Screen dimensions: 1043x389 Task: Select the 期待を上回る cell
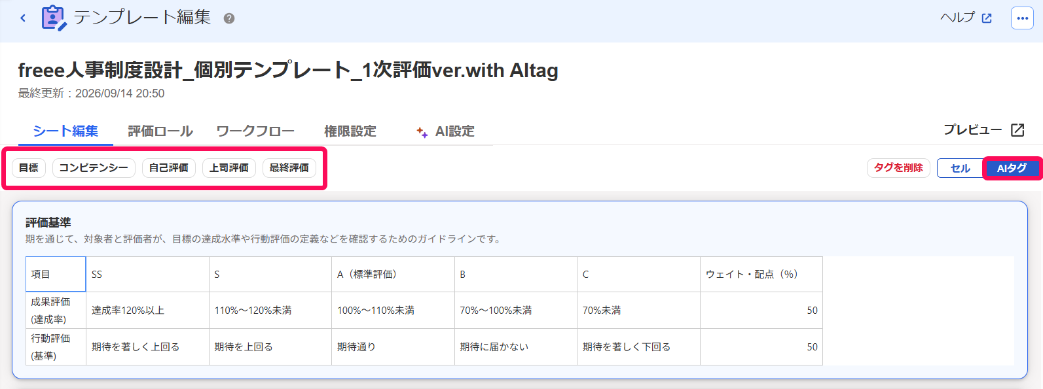(270, 347)
